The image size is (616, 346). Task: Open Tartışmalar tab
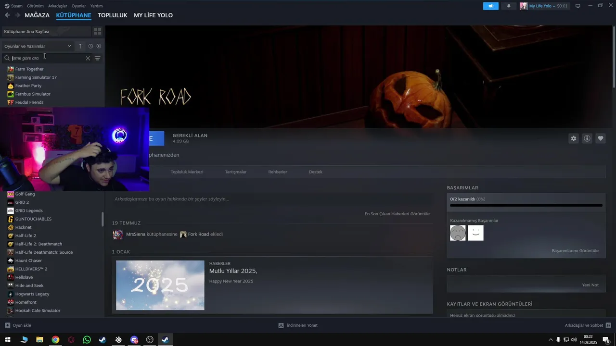236,172
